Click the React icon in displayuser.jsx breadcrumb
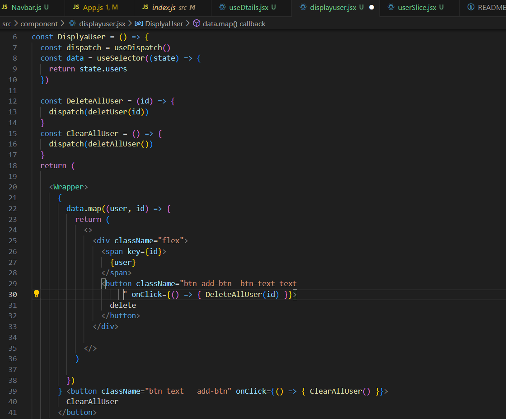506x419 pixels. tap(72, 23)
